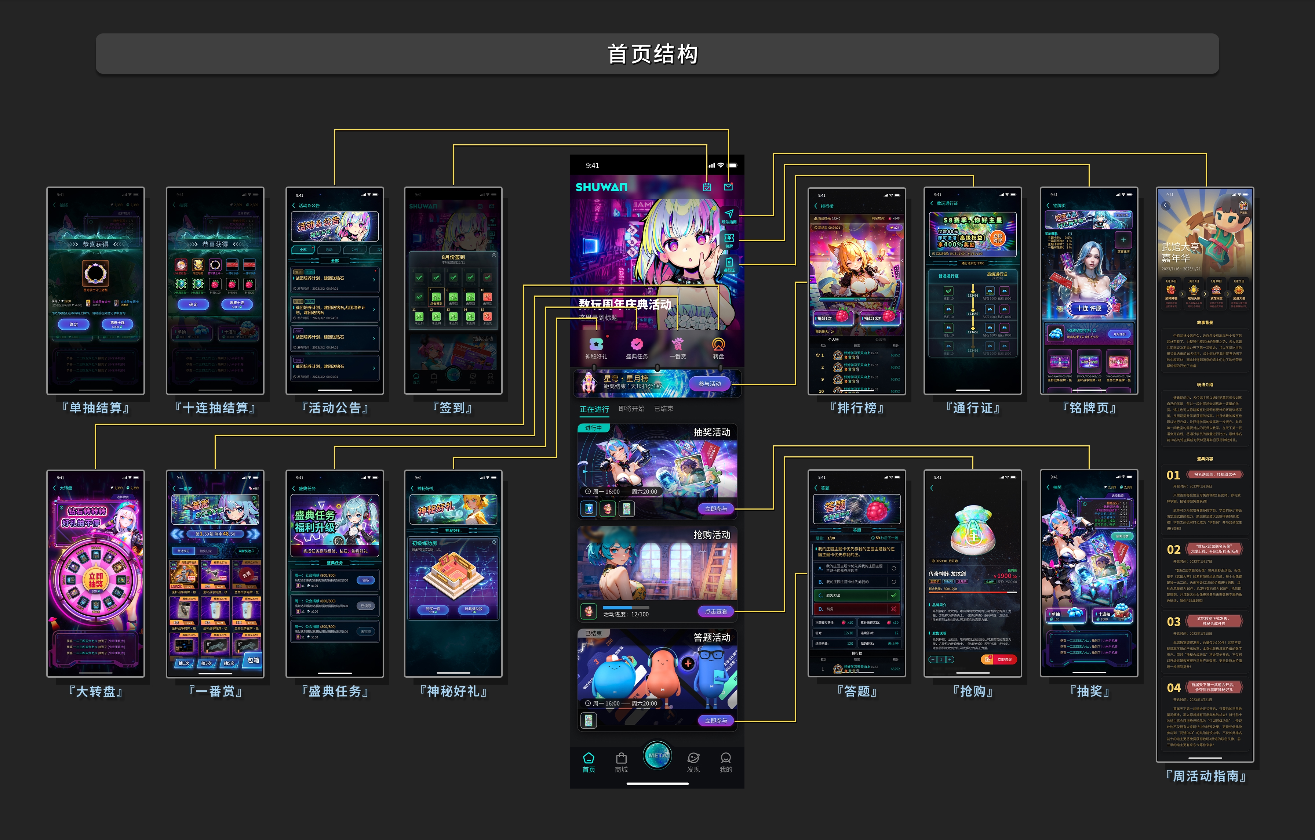
Task: Go back from the 答题 quiz screen
Action: (816, 488)
